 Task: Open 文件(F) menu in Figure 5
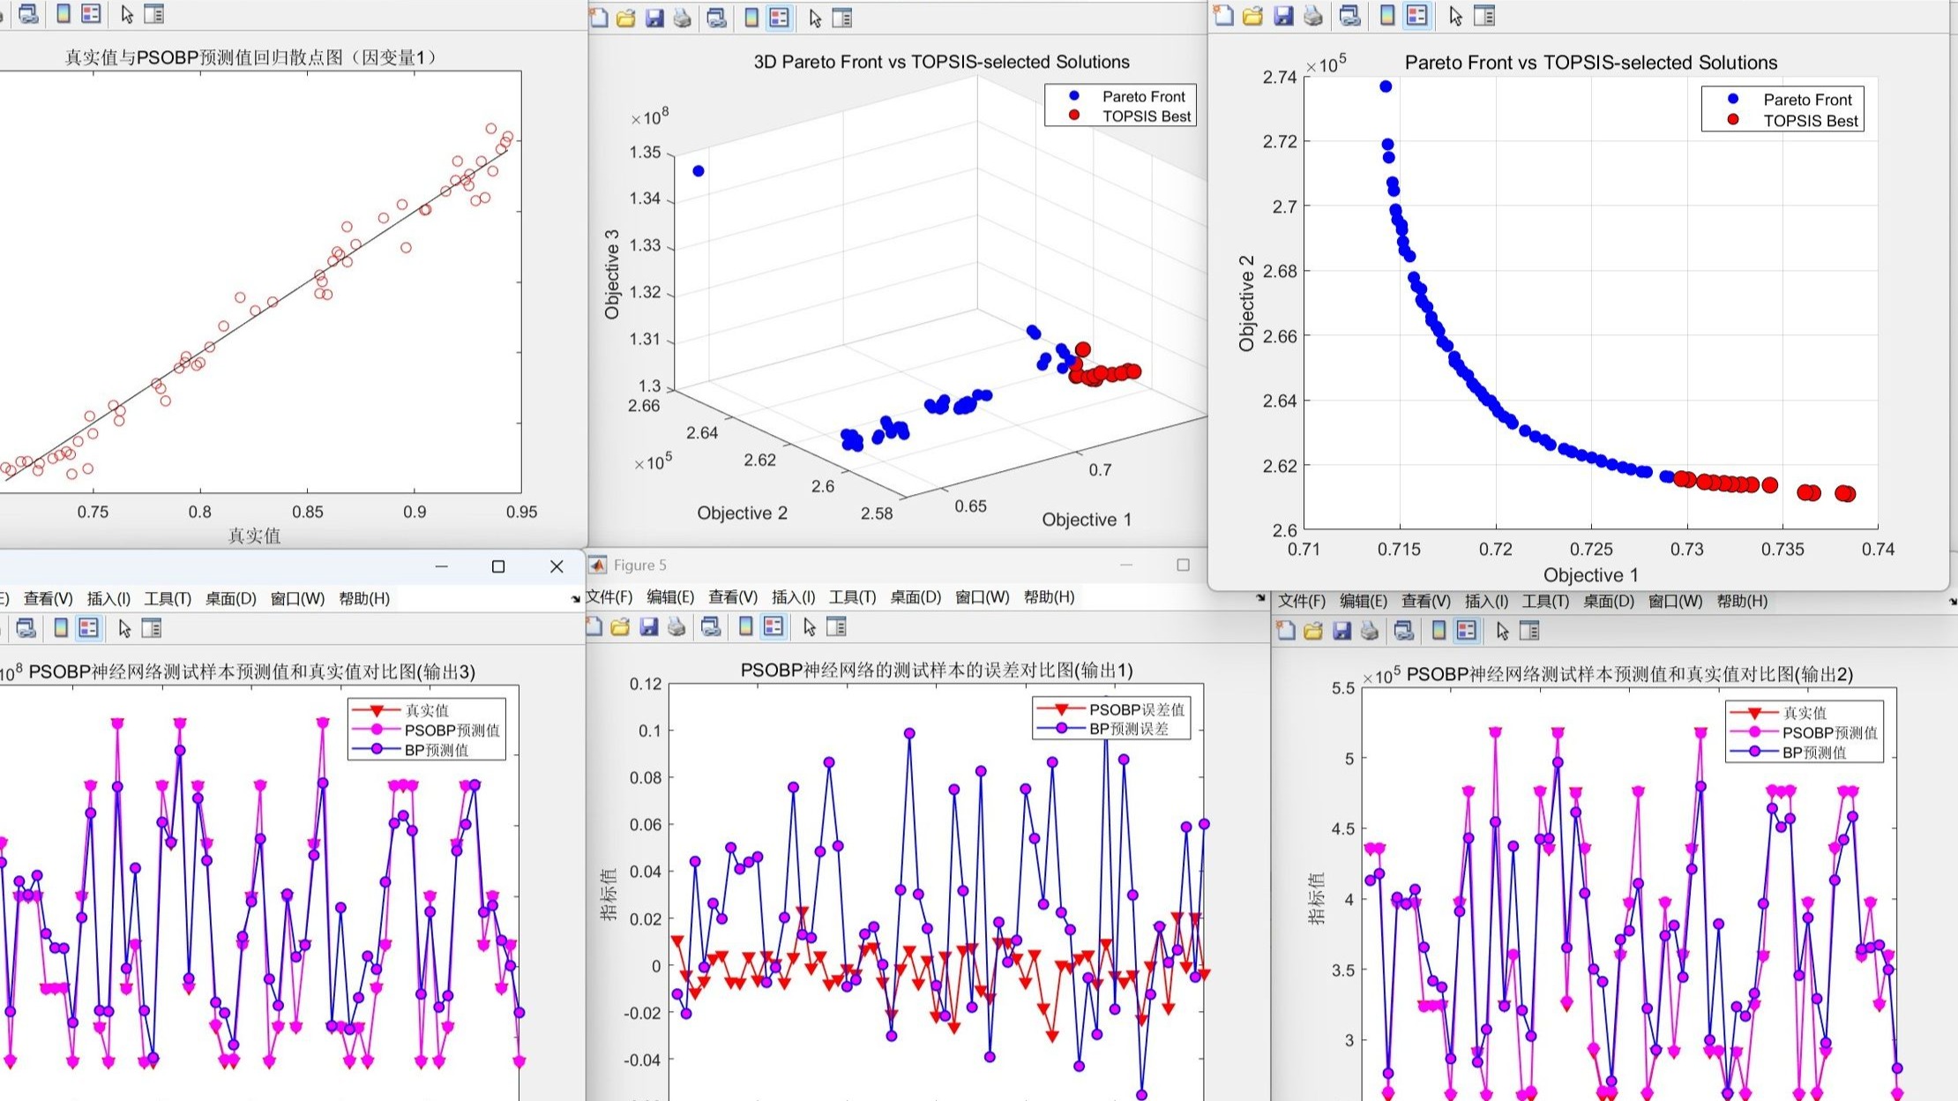pos(609,597)
